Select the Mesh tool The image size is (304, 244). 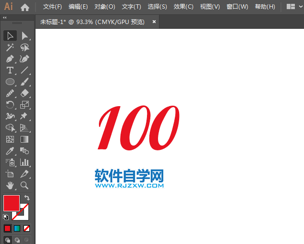tap(10, 139)
